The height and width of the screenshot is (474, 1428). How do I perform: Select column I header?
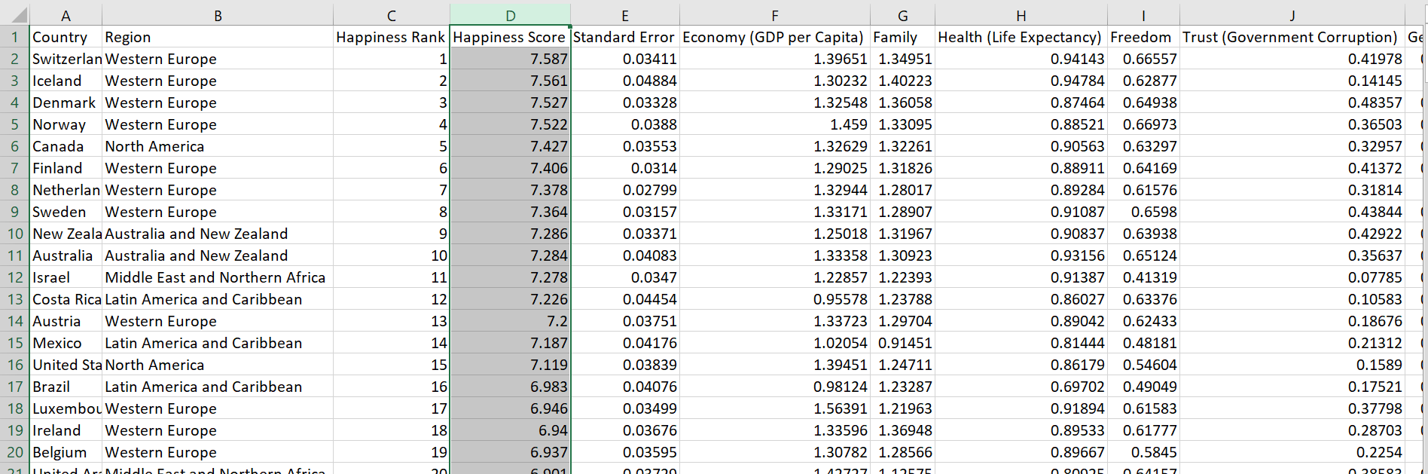[1143, 15]
